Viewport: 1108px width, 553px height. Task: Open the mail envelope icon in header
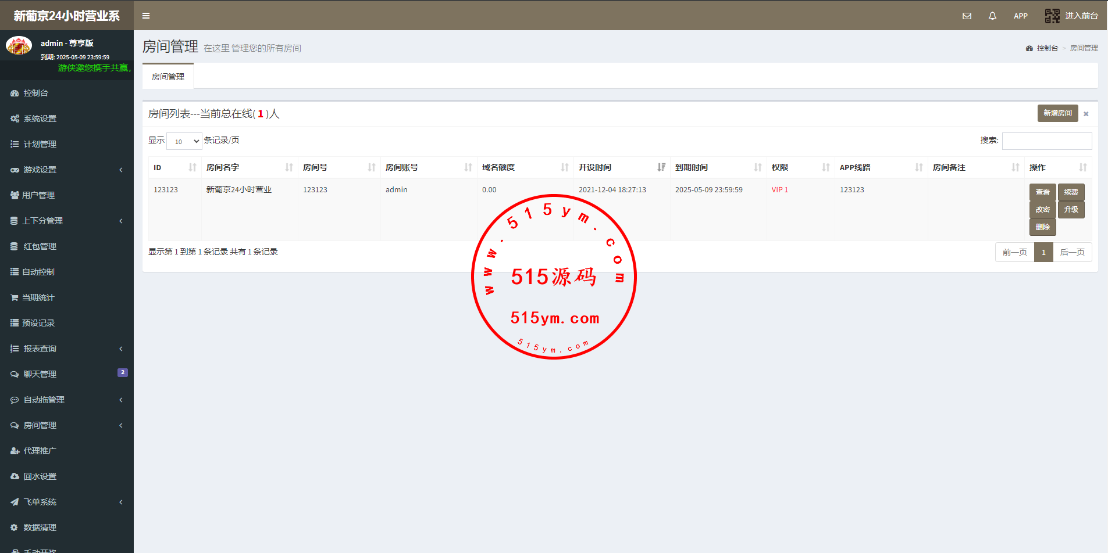coord(967,16)
